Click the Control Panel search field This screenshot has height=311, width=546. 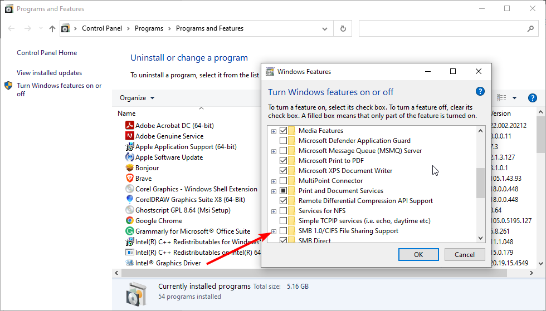pos(448,28)
